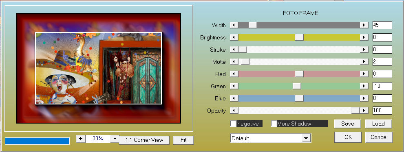Zoom out with the minus button
The width and height of the screenshot is (404, 152).
click(115, 139)
